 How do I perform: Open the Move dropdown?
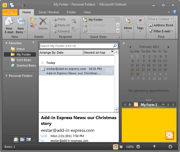tap(128, 25)
